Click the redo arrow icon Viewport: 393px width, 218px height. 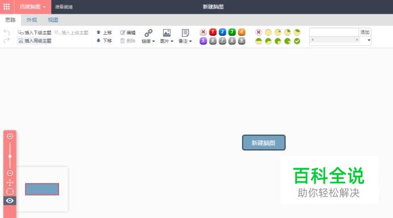click(x=7, y=40)
